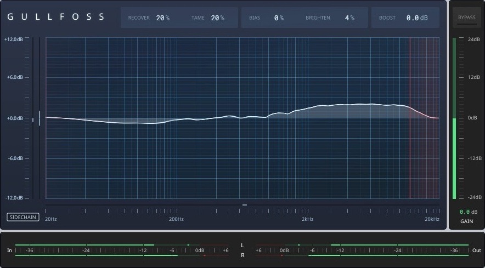The image size is (485, 268).
Task: Click the 20kHz frequency label
Action: click(x=432, y=219)
